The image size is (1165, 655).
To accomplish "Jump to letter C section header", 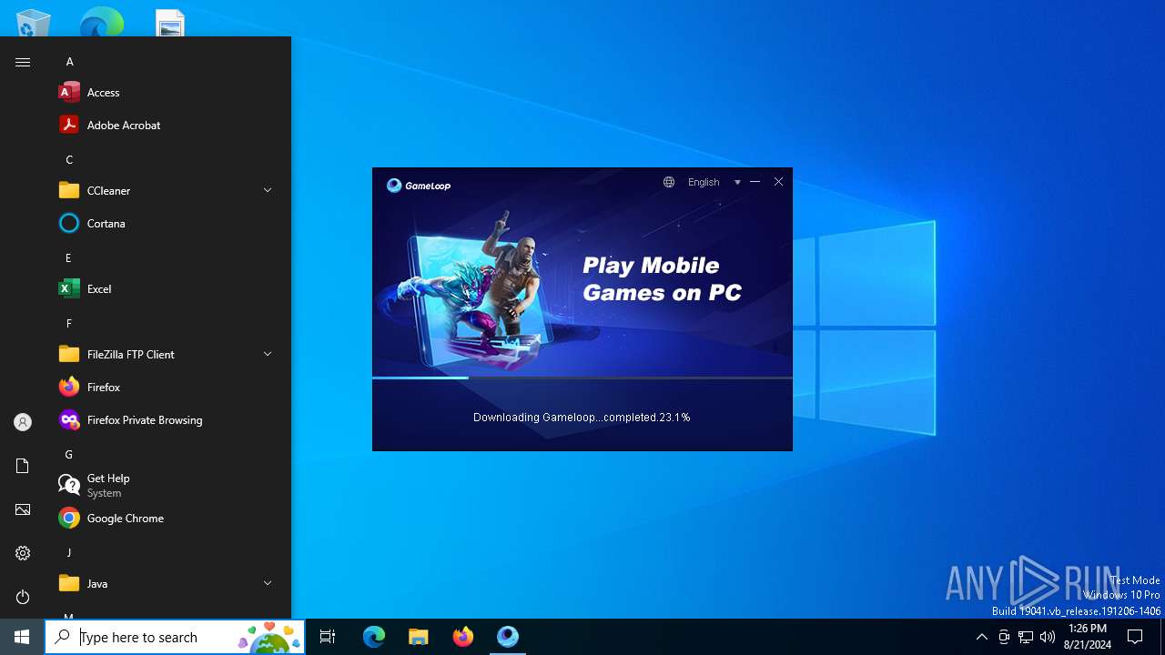I will click(x=69, y=160).
